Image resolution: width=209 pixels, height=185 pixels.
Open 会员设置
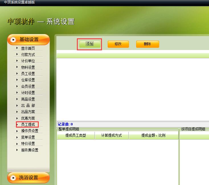click(28, 86)
